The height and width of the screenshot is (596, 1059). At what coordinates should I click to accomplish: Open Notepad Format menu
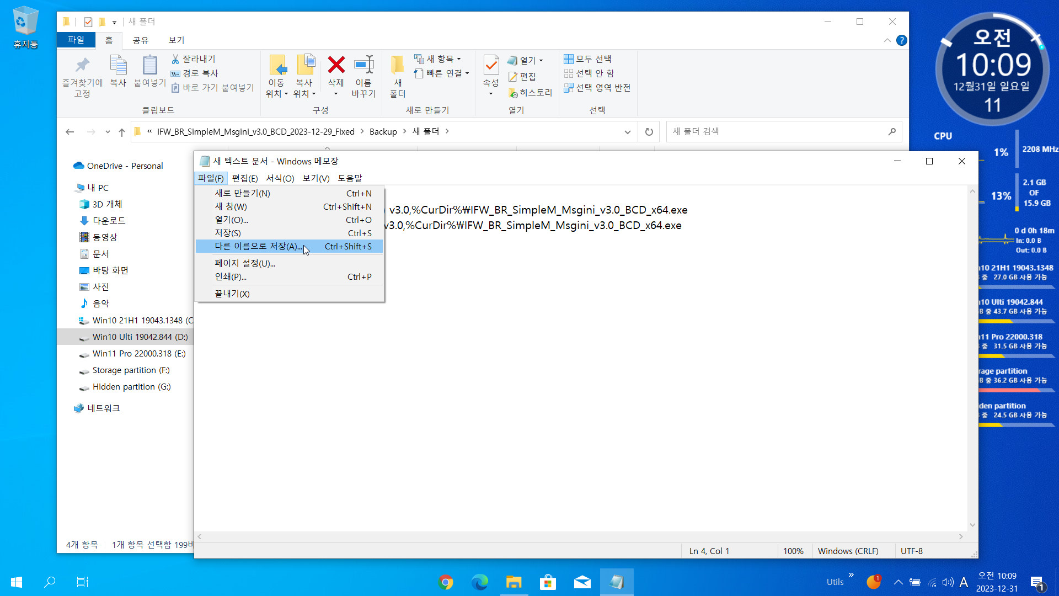point(280,178)
